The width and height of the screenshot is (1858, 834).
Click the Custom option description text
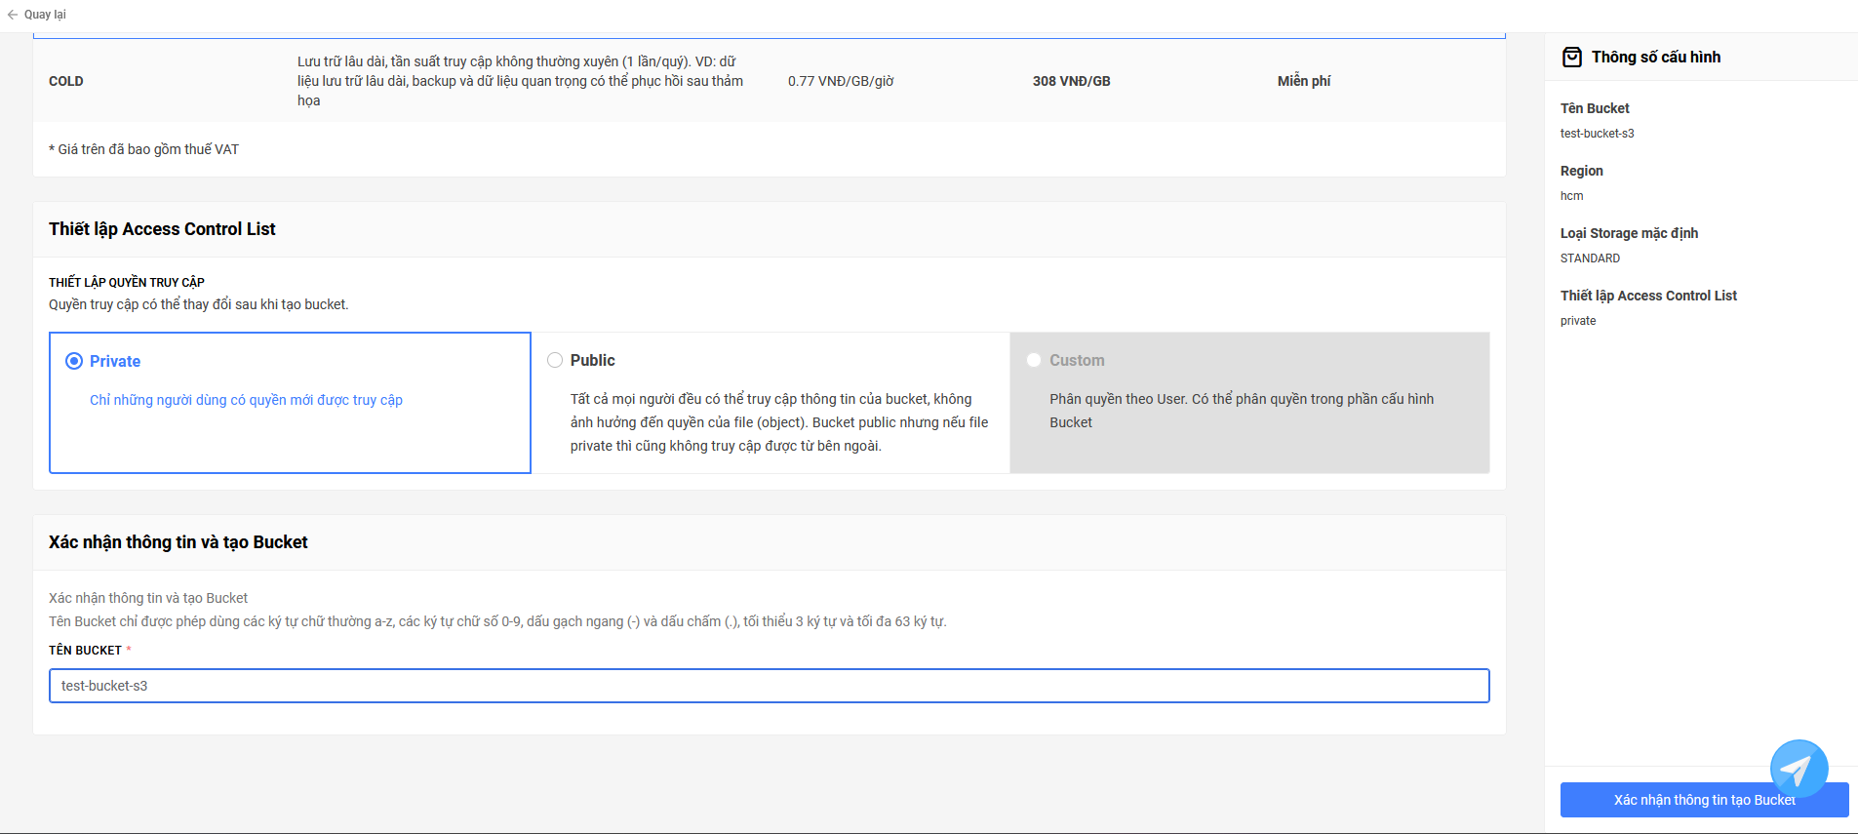[x=1241, y=411]
